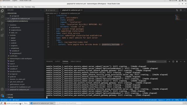Viewport: 187px width, 105px height.
Task: Open the Extensions view
Action: point(2,35)
